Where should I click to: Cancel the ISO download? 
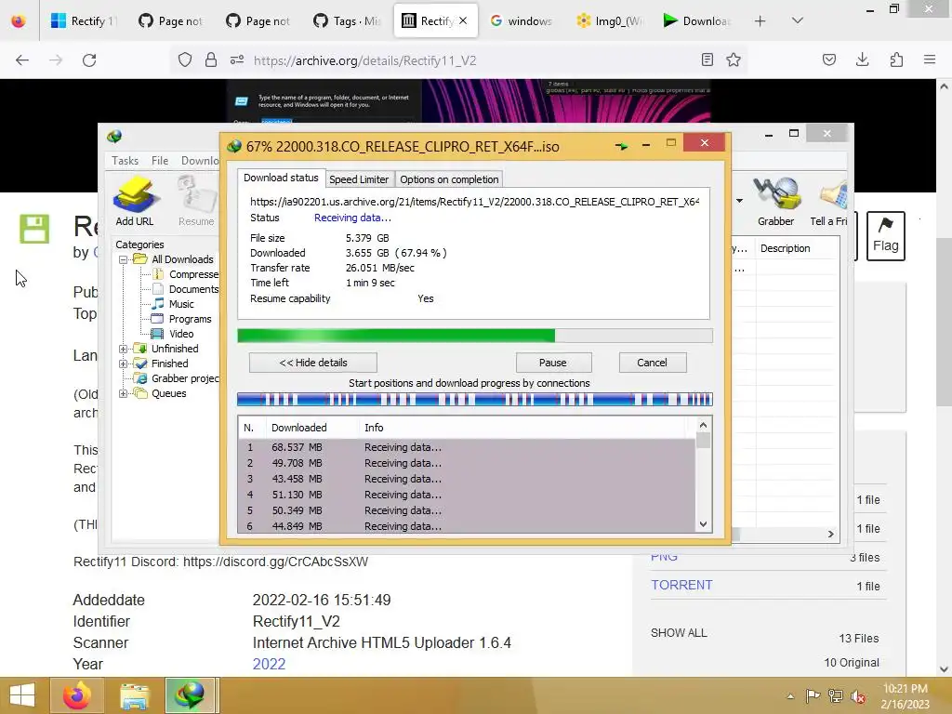[652, 363]
